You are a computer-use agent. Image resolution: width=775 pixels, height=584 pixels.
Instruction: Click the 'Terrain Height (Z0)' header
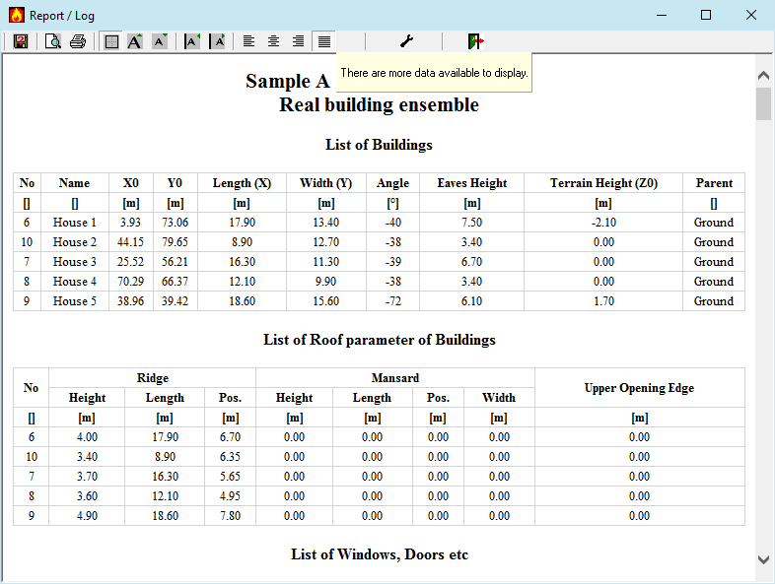click(603, 183)
